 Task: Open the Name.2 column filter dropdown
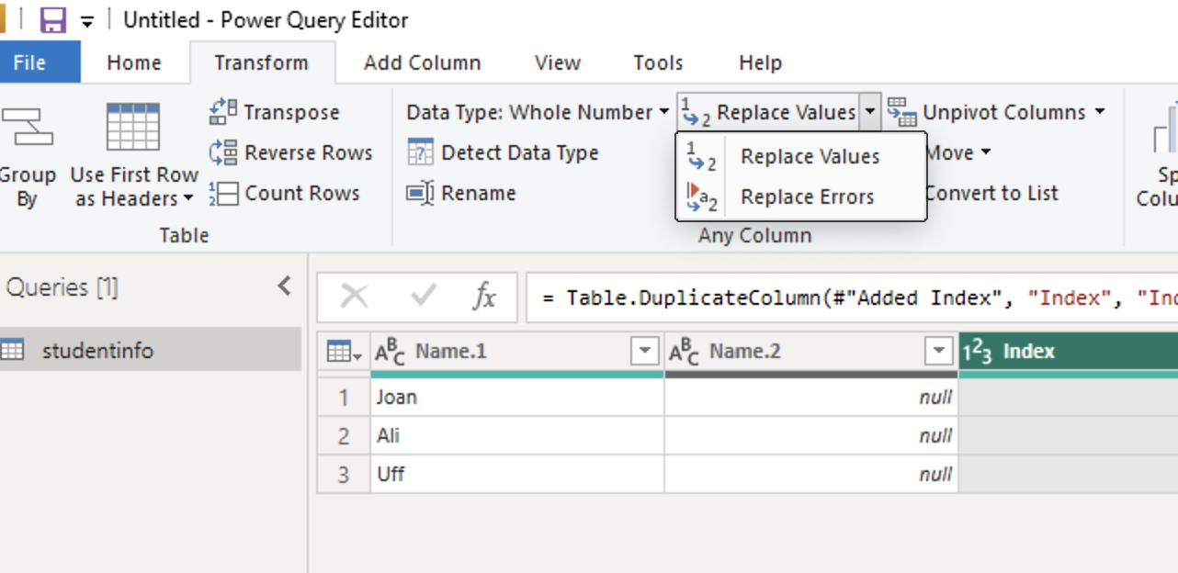tap(939, 351)
